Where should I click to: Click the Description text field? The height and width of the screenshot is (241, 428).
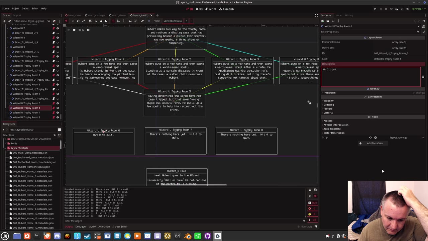(x=370, y=76)
